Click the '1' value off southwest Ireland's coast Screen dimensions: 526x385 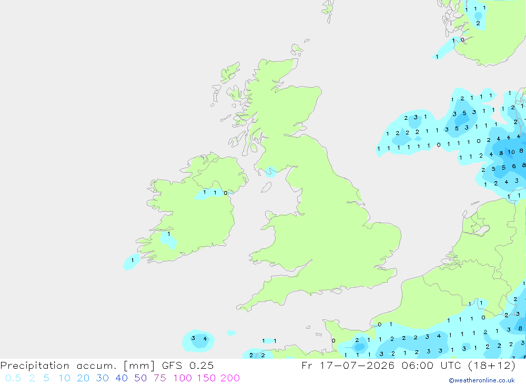pyautogui.click(x=133, y=261)
